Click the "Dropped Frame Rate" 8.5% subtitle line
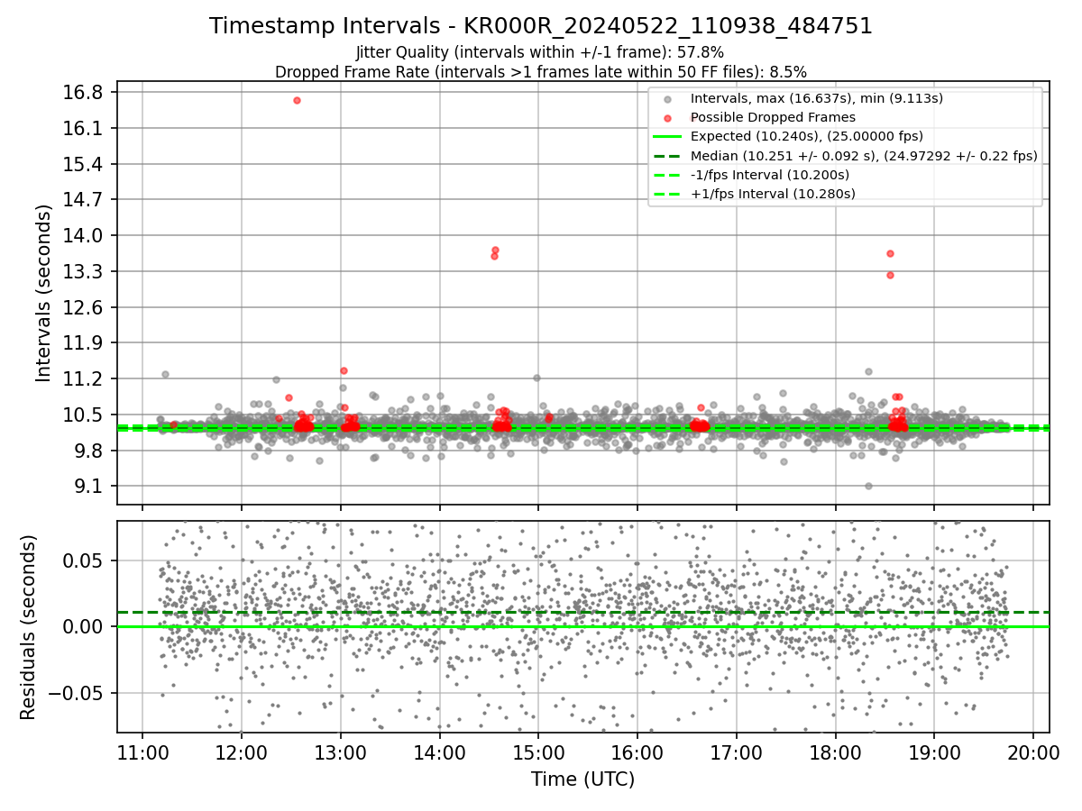 click(x=541, y=71)
